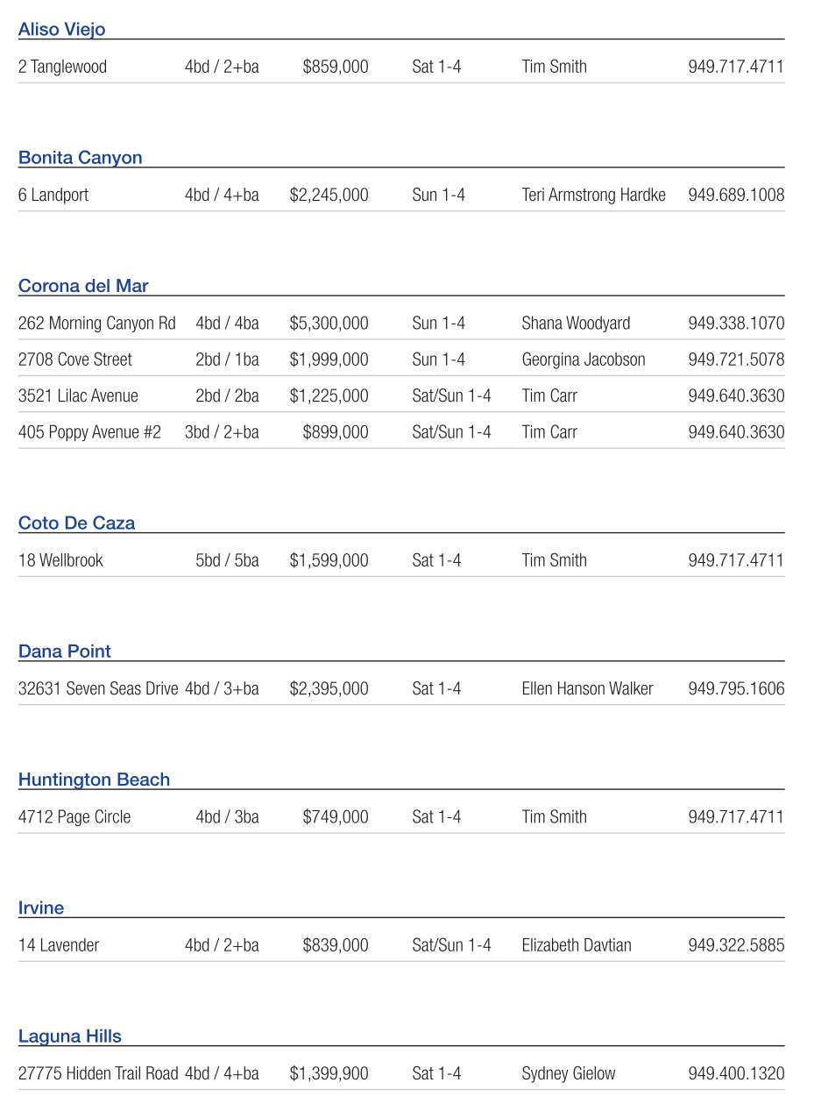This screenshot has height=1111, width=814.
Task: Click the 405 Poppy Avenue #2 listing
Action: 89,432
